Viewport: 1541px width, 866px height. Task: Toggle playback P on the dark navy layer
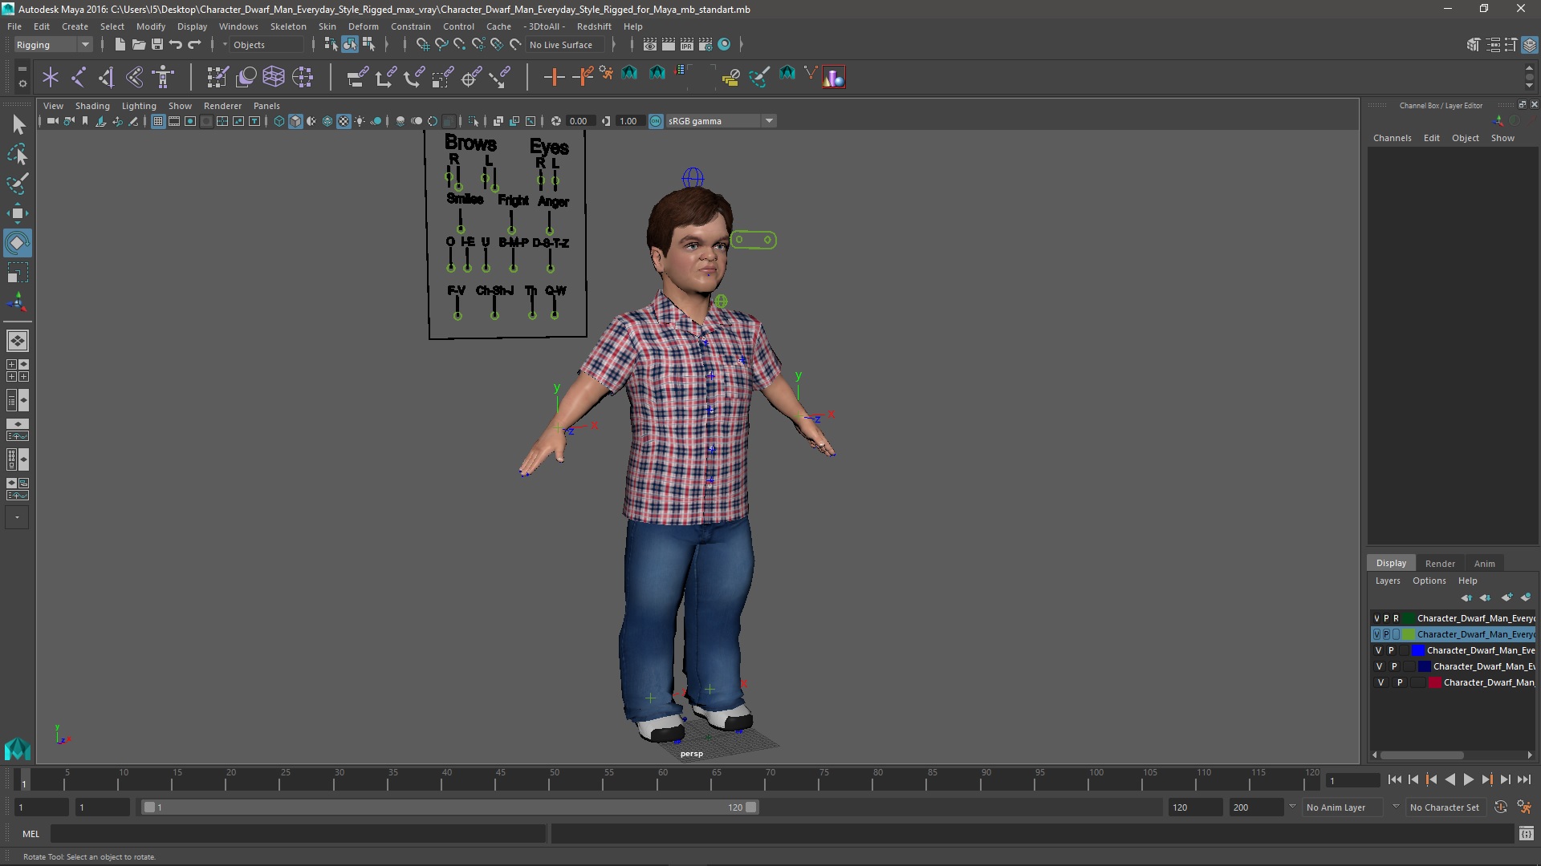pyautogui.click(x=1394, y=666)
